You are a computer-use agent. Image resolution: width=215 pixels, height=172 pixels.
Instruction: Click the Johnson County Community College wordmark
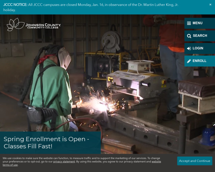pos(43,26)
